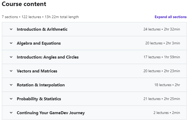This screenshot has width=188, height=121.
Task: Click chevron next to Vectors and Matrices
Action: pos(11,71)
